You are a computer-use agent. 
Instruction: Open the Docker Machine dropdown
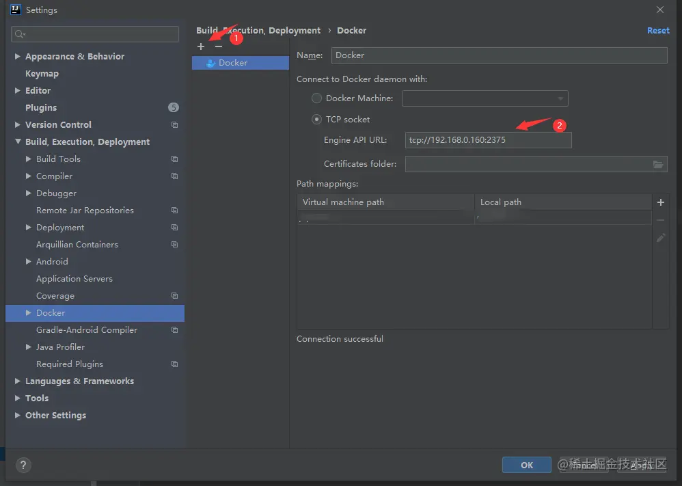pos(485,98)
